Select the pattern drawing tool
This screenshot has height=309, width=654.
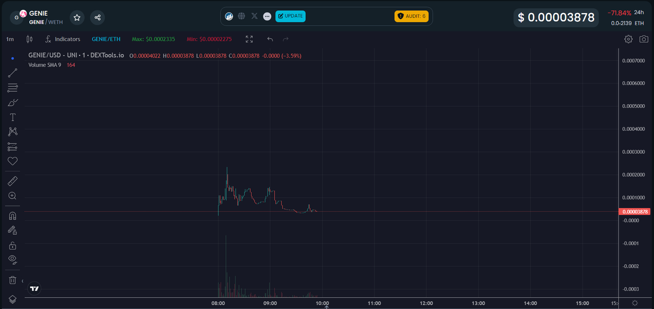pos(13,132)
